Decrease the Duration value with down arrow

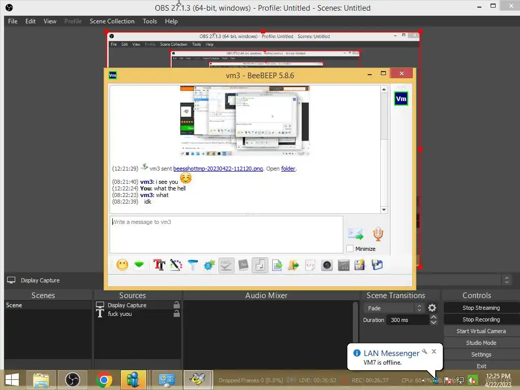434,322
